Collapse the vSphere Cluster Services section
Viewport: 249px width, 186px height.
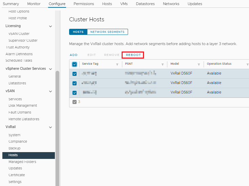coord(50,69)
